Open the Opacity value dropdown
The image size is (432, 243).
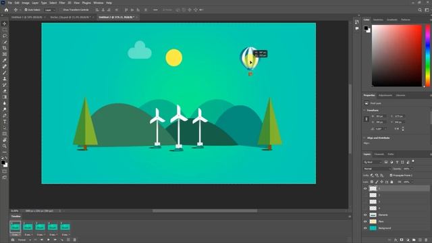pos(412,169)
